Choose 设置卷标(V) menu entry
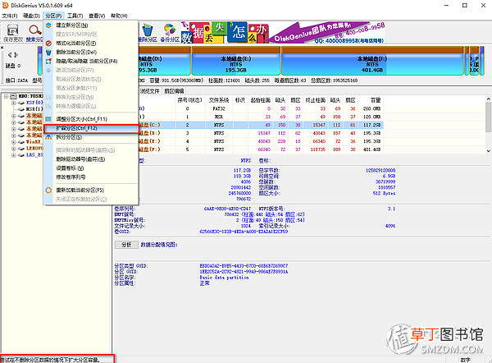Viewport: 492px width, 363px height. point(91,168)
